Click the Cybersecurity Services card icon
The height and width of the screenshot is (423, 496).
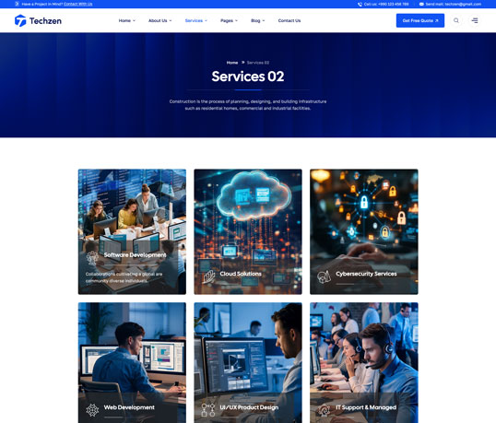[324, 276]
